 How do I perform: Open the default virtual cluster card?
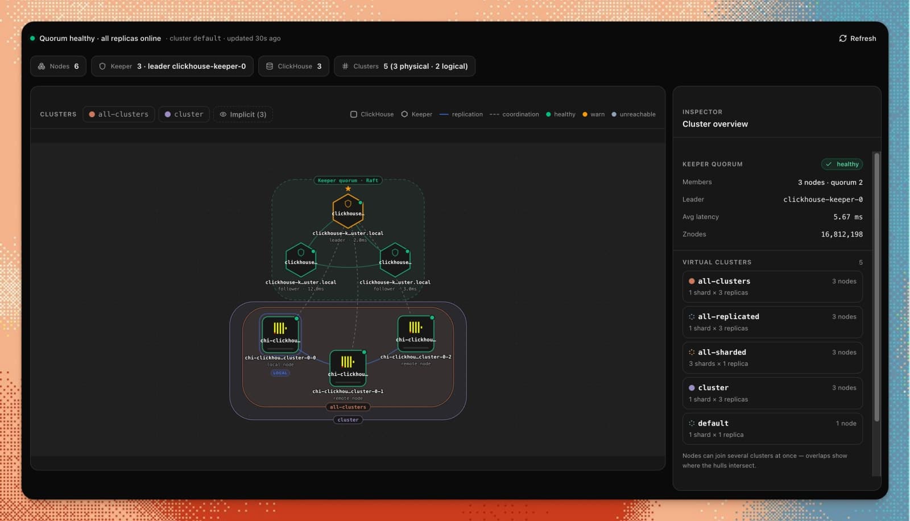tap(772, 429)
